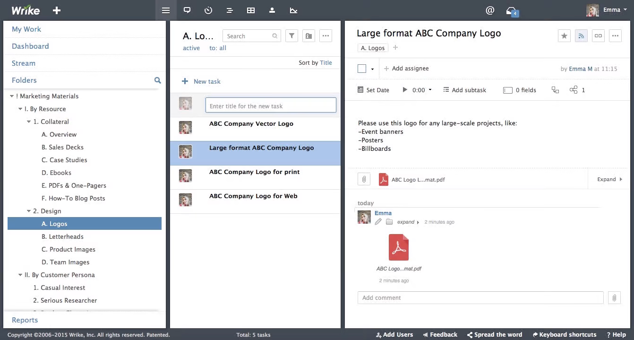Screen dimensions: 634x340
Task: Open the status dropdown arrow beside checkbox
Action: [x=372, y=69]
